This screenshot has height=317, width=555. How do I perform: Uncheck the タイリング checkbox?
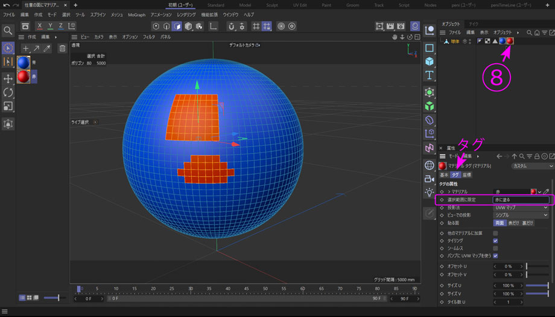pos(495,241)
